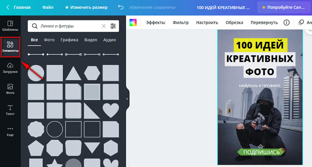Open Эффекты in the image toolbar
The image size is (312, 167).
pos(155,23)
